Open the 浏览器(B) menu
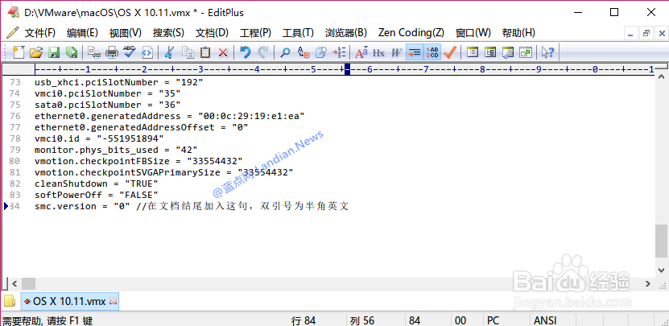This screenshot has width=669, height=326. (346, 33)
